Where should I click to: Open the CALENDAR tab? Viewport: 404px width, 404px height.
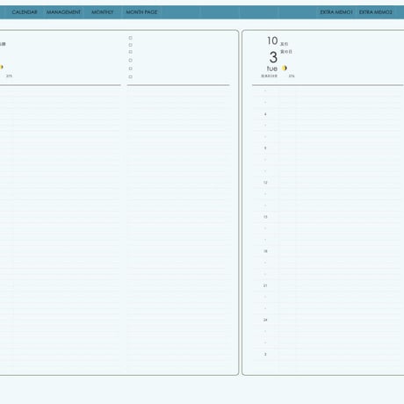[25, 12]
